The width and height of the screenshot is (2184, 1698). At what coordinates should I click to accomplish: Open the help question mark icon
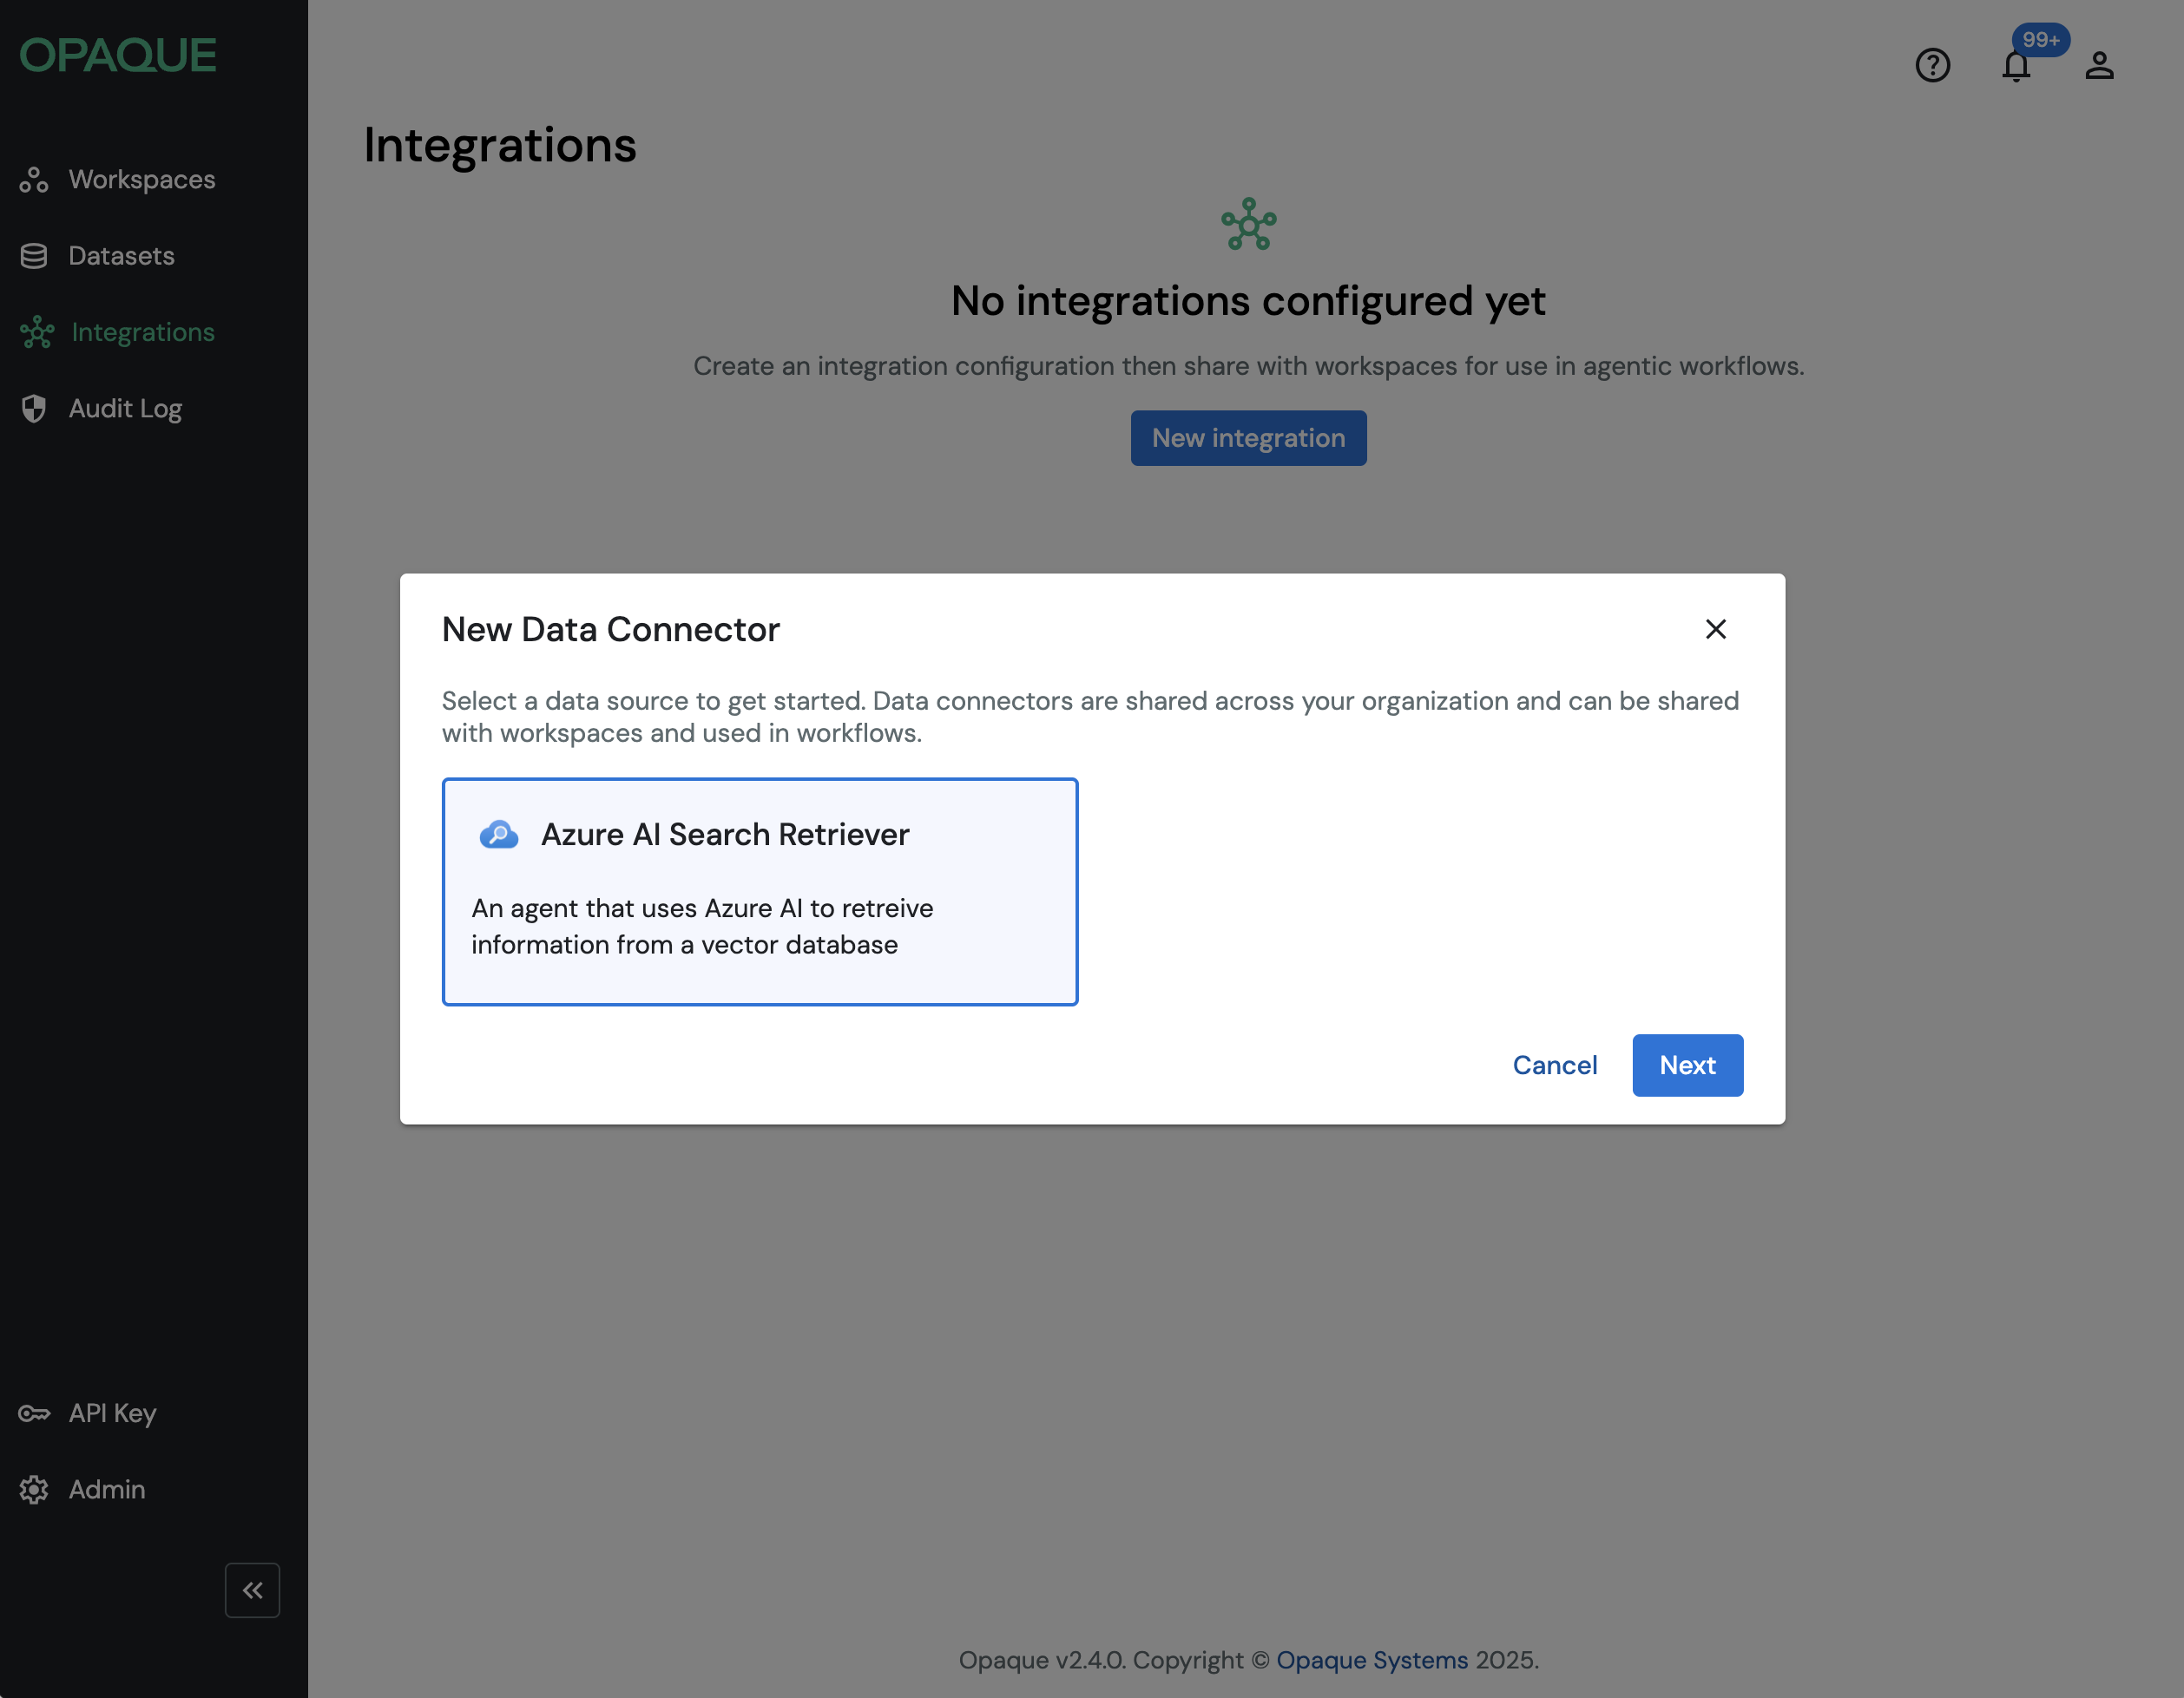click(x=1932, y=65)
